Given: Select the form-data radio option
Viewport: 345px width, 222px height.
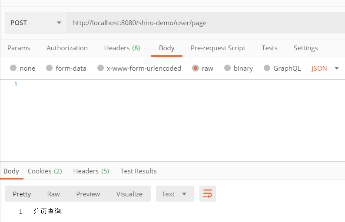Looking at the screenshot, I should pos(50,68).
